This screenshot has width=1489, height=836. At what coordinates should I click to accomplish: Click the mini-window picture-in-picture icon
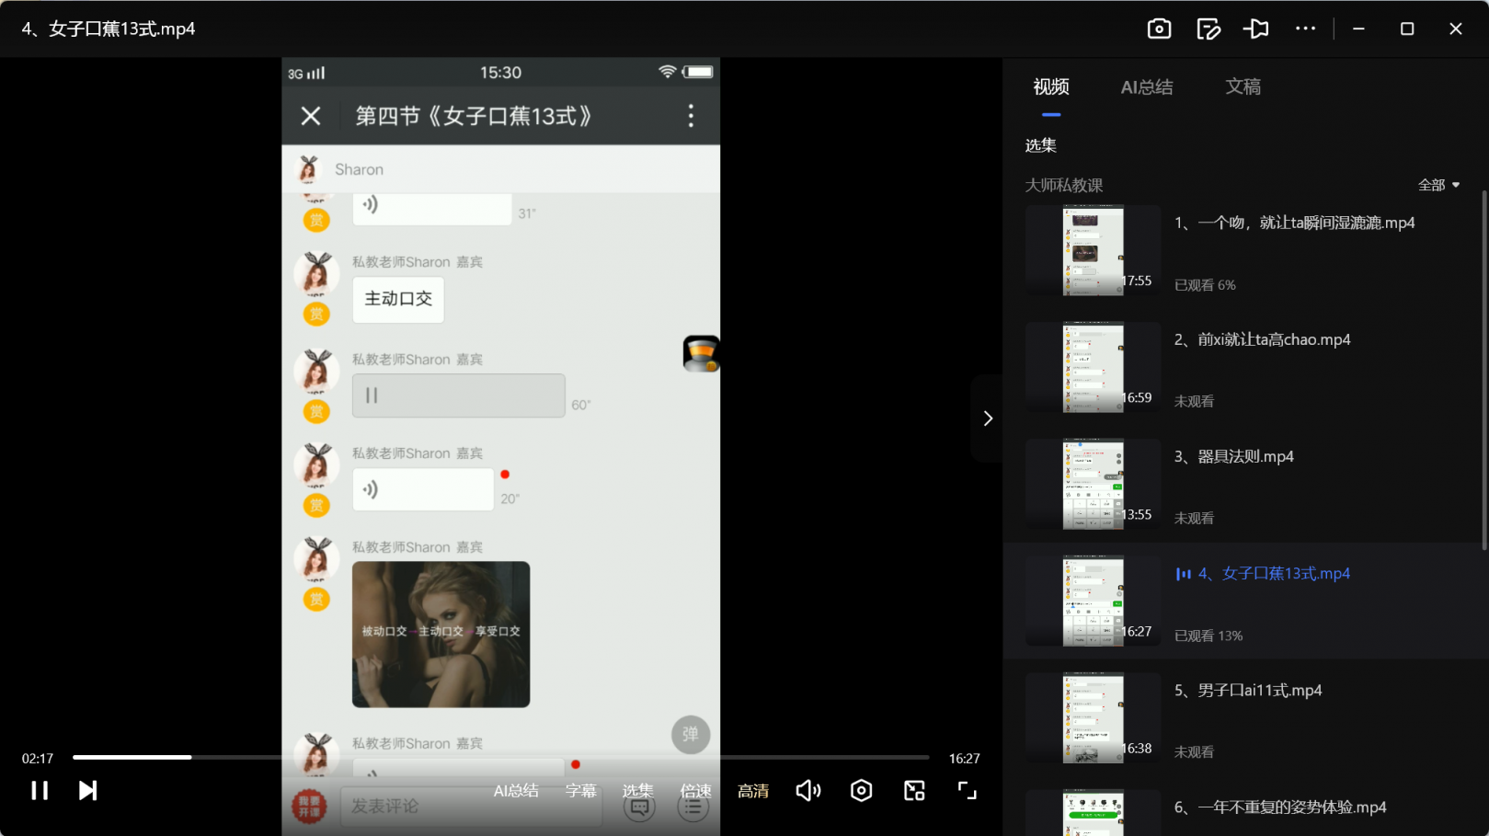(x=914, y=791)
